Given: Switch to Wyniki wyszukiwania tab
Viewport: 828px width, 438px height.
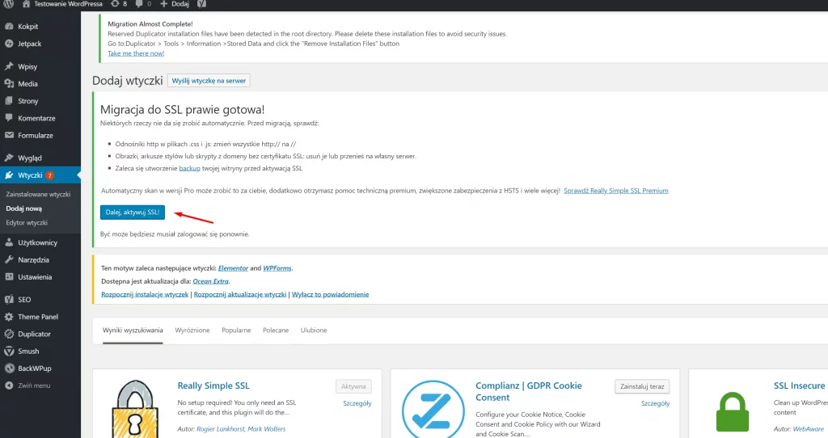Looking at the screenshot, I should point(133,331).
